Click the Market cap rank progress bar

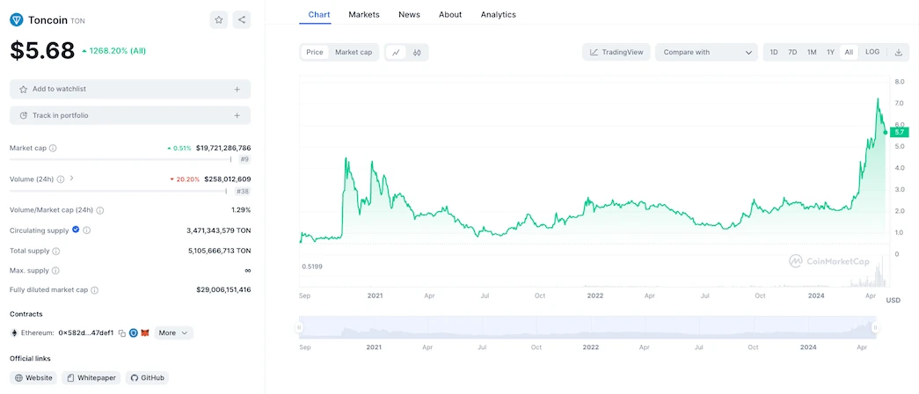click(x=120, y=159)
